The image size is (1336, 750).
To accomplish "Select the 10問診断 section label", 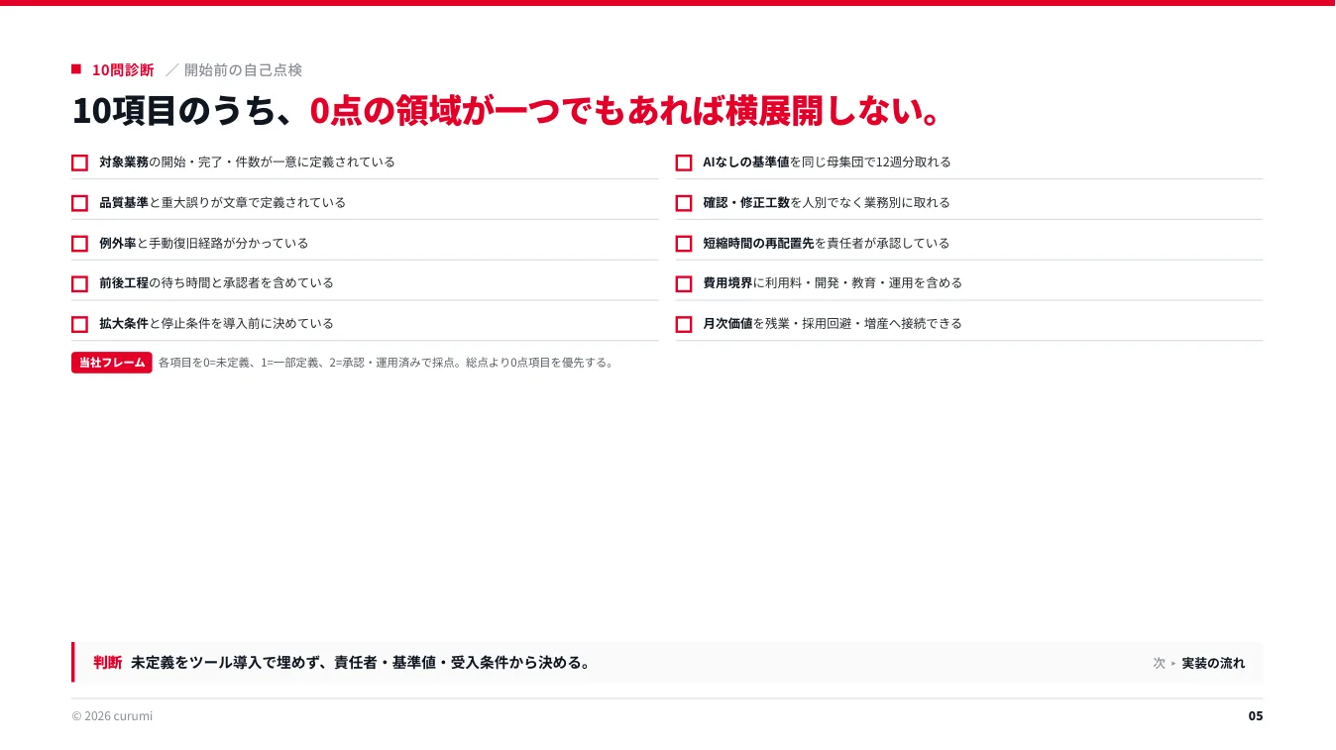I will tap(123, 69).
